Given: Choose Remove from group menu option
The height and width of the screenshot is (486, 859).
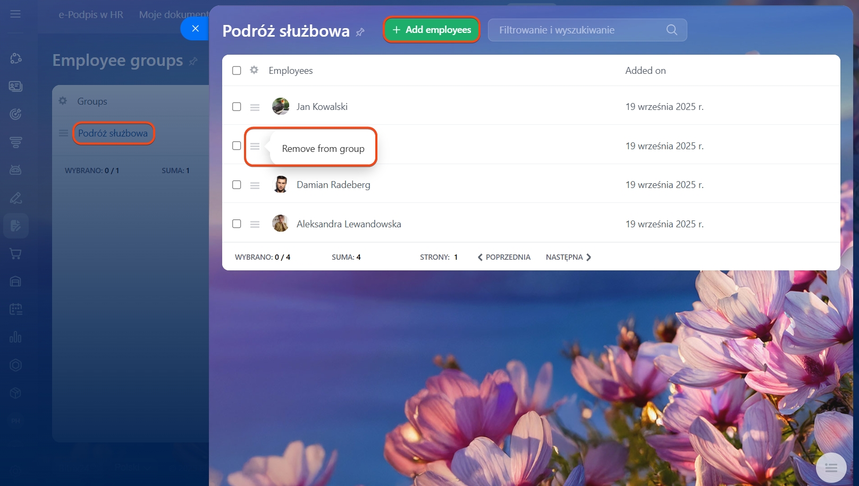Looking at the screenshot, I should 323,149.
